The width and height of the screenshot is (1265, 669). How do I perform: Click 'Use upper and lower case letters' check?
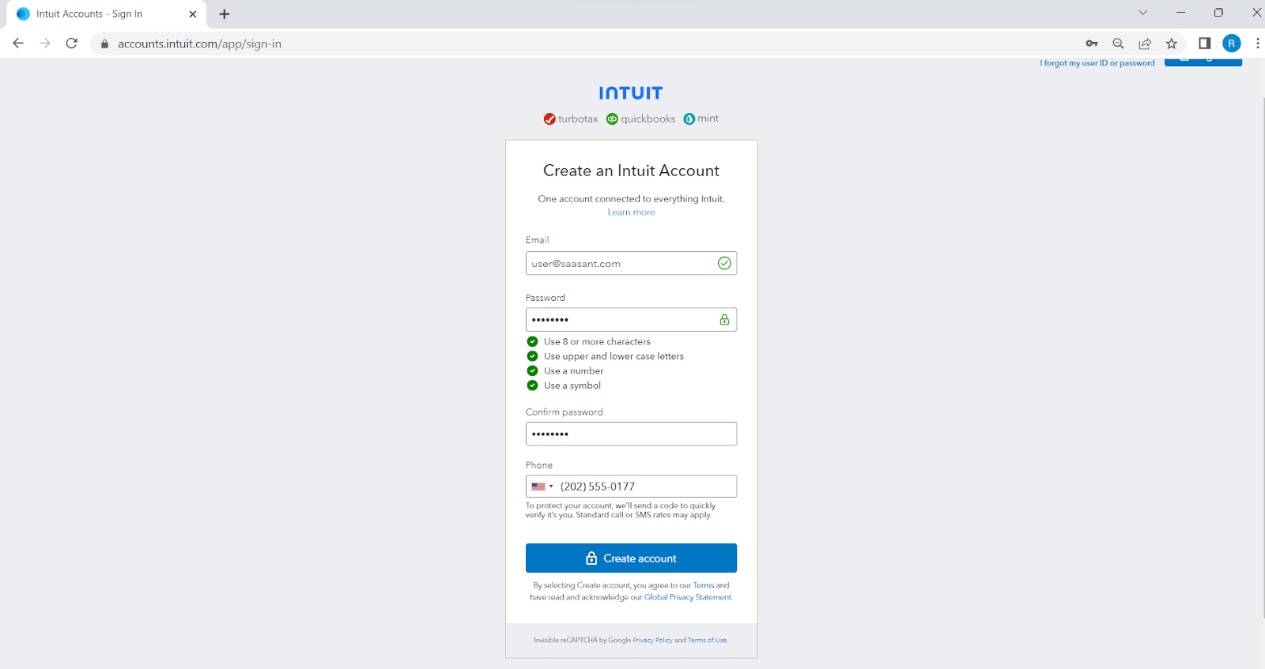tap(532, 356)
